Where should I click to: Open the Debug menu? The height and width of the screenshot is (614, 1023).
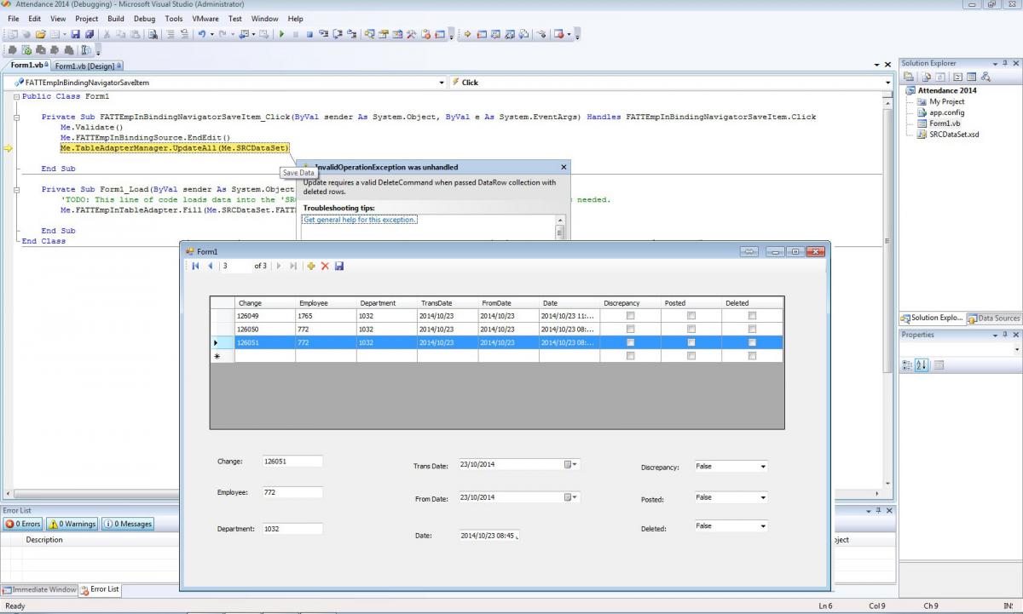point(144,18)
